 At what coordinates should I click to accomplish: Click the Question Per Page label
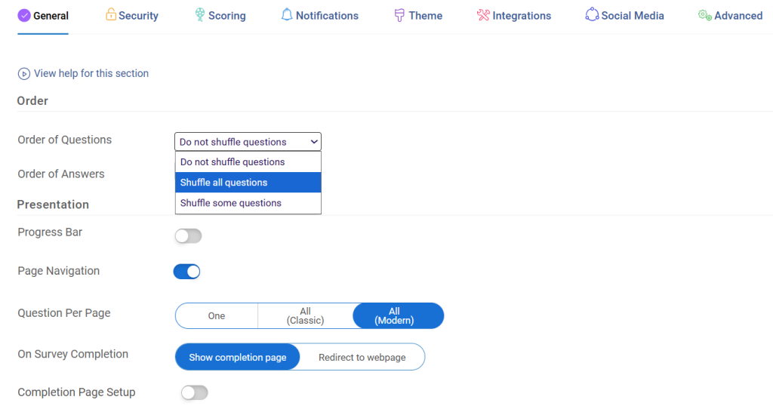pos(64,313)
